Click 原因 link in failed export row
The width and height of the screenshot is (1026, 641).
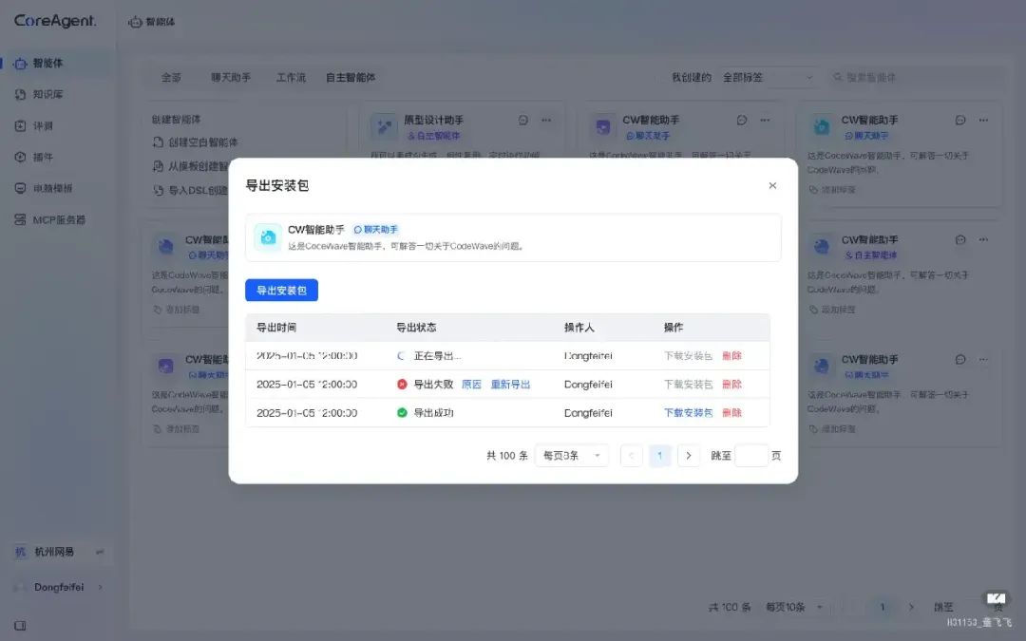pos(471,385)
